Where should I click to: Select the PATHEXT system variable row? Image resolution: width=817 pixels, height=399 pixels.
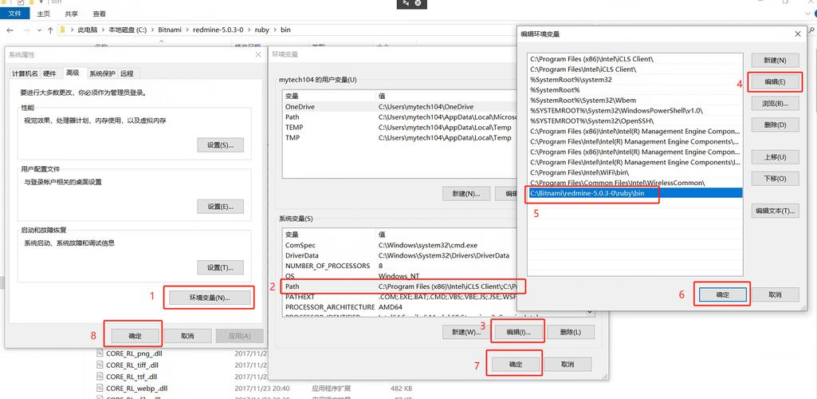point(401,297)
